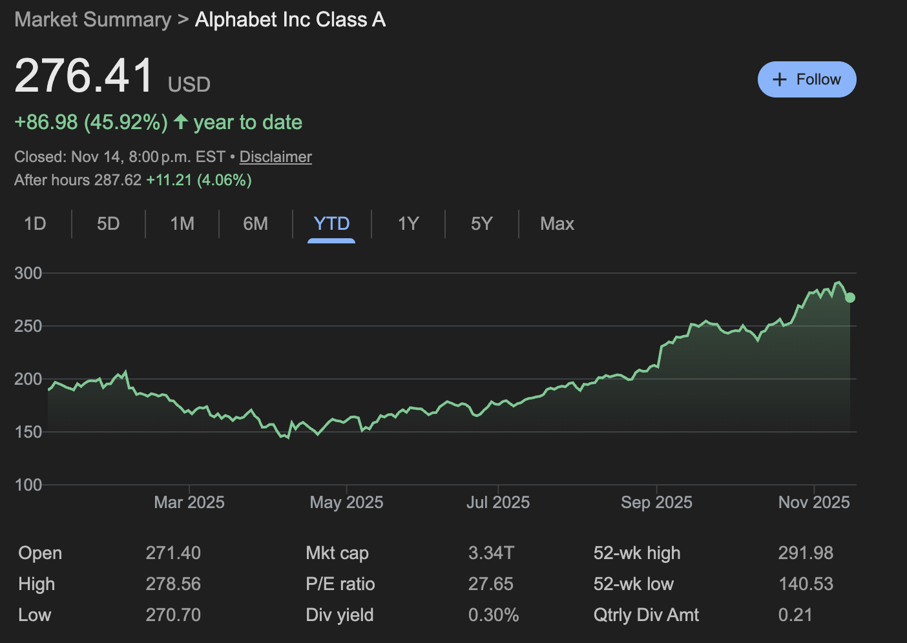Viewport: 907px width, 643px height.
Task: Select the YTD tab
Action: (331, 224)
